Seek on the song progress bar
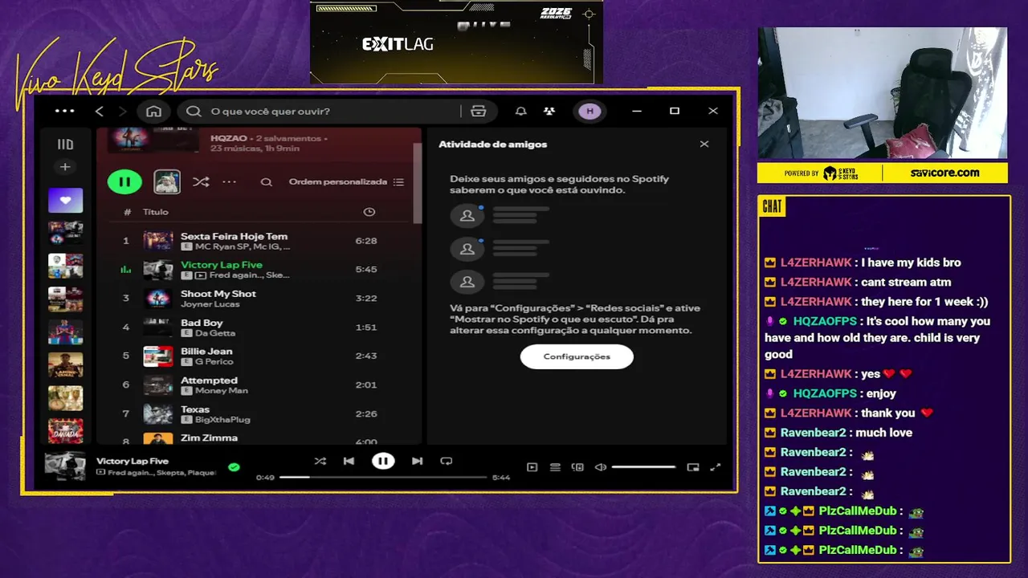Viewport: 1028px width, 578px height. click(x=382, y=477)
